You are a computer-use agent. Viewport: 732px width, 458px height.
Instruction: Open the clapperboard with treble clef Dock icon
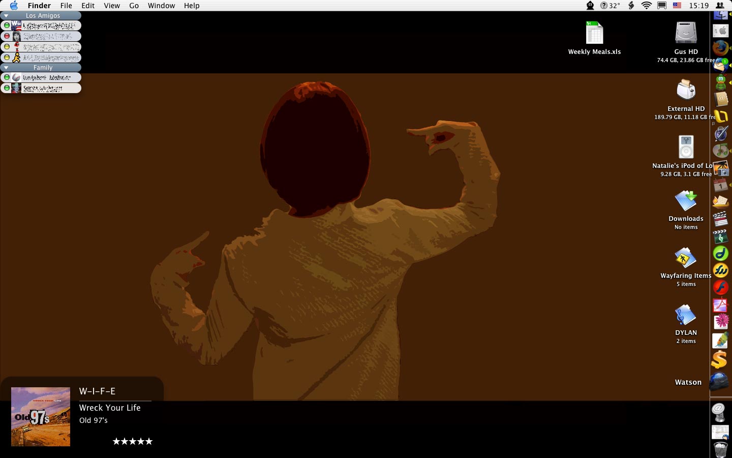[721, 236]
